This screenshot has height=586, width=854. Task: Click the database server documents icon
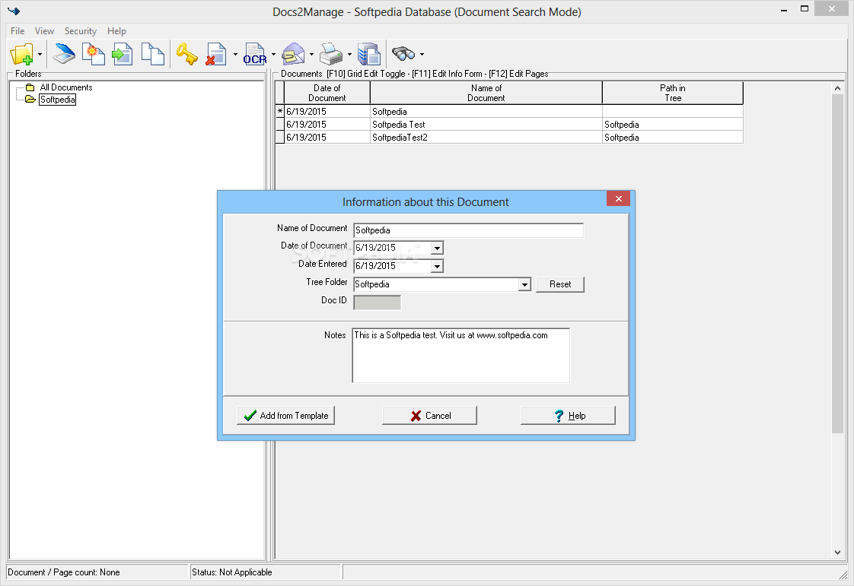pyautogui.click(x=369, y=55)
